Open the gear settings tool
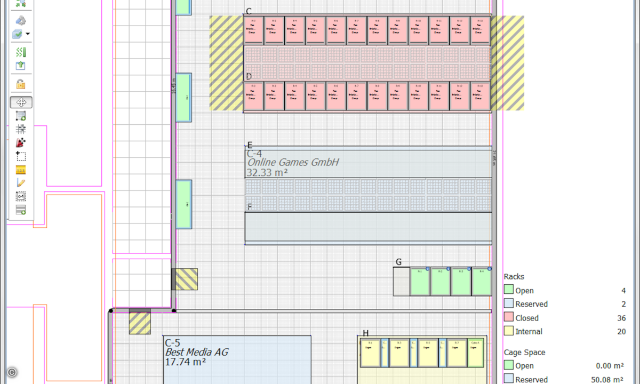Screen dimensions: 640x384 pyautogui.click(x=21, y=20)
